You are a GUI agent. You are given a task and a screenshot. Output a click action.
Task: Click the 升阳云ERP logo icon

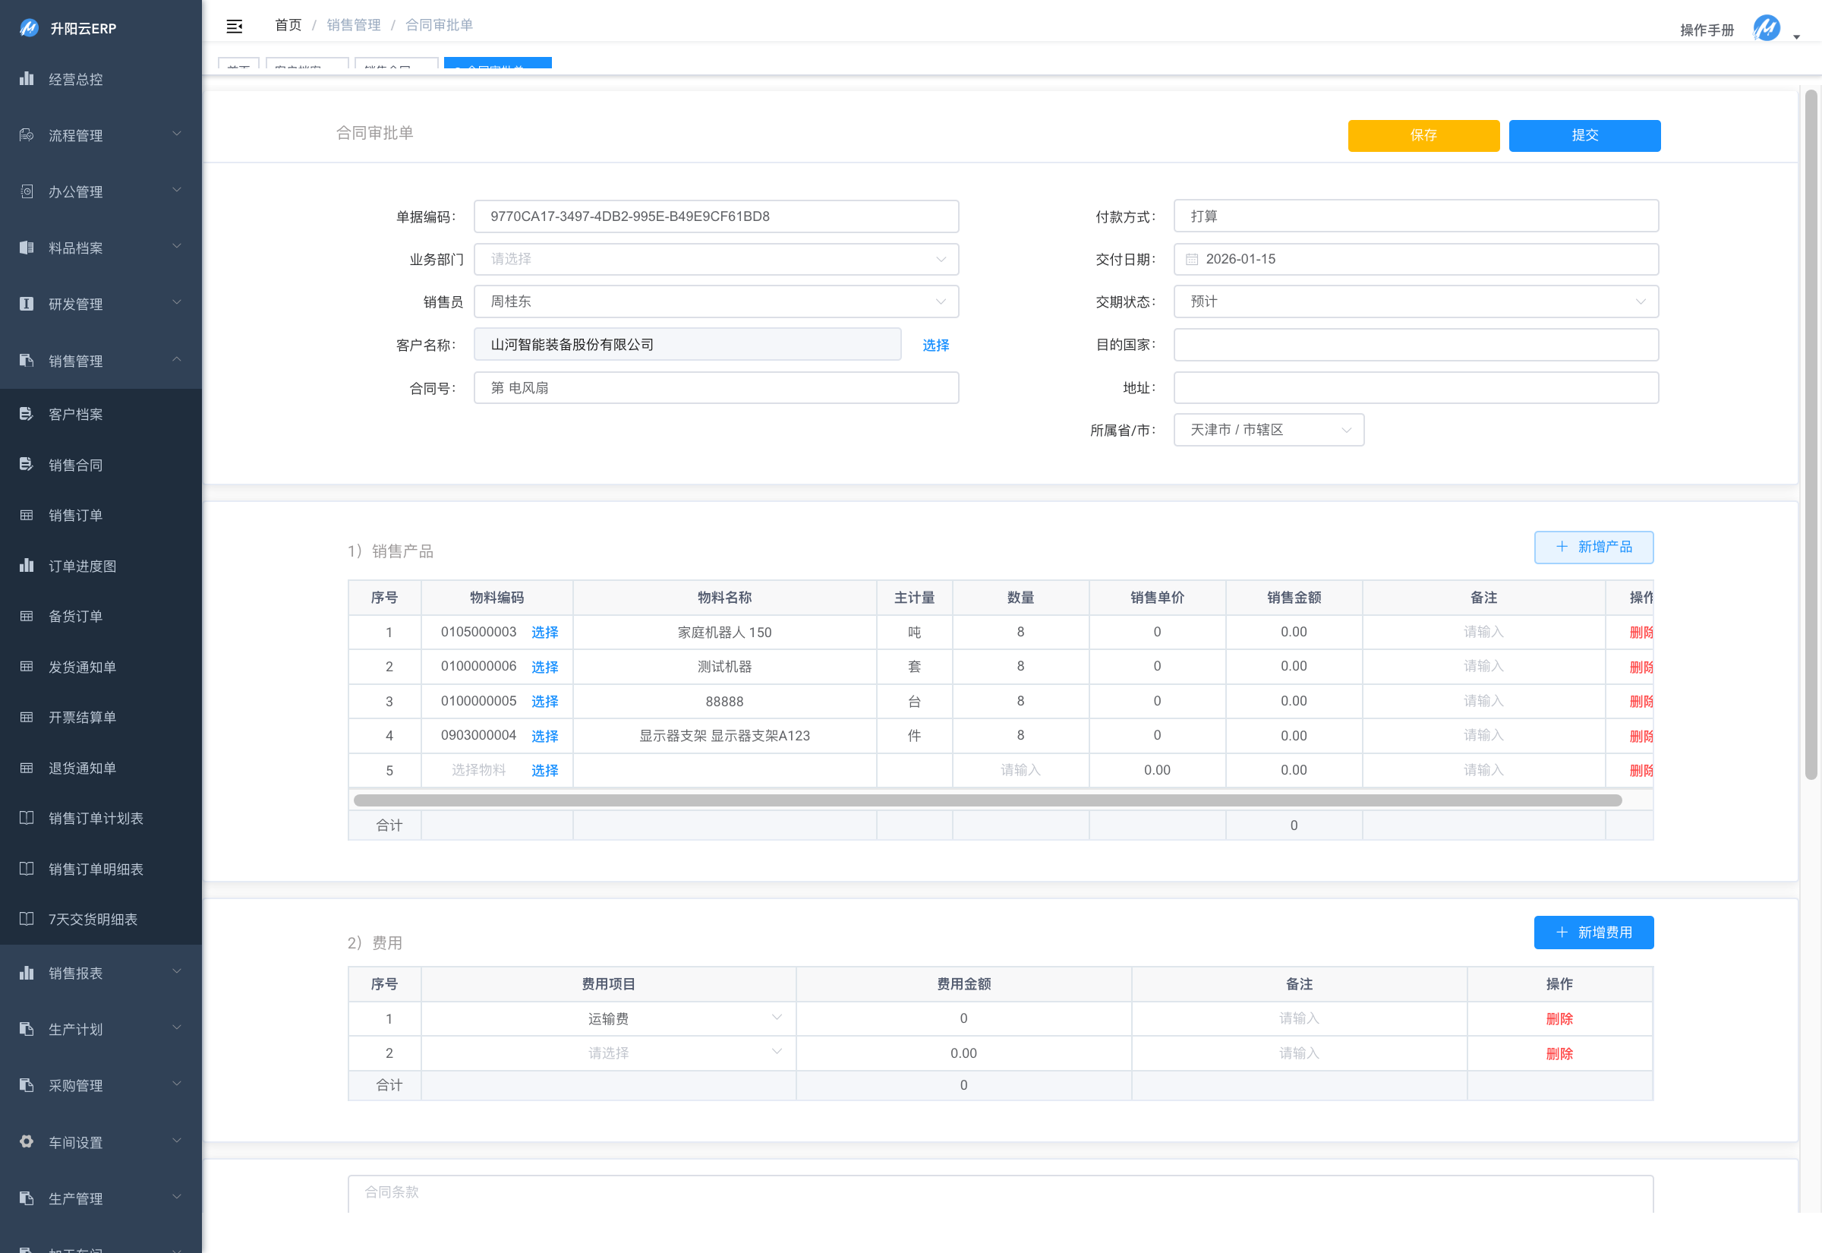point(29,28)
